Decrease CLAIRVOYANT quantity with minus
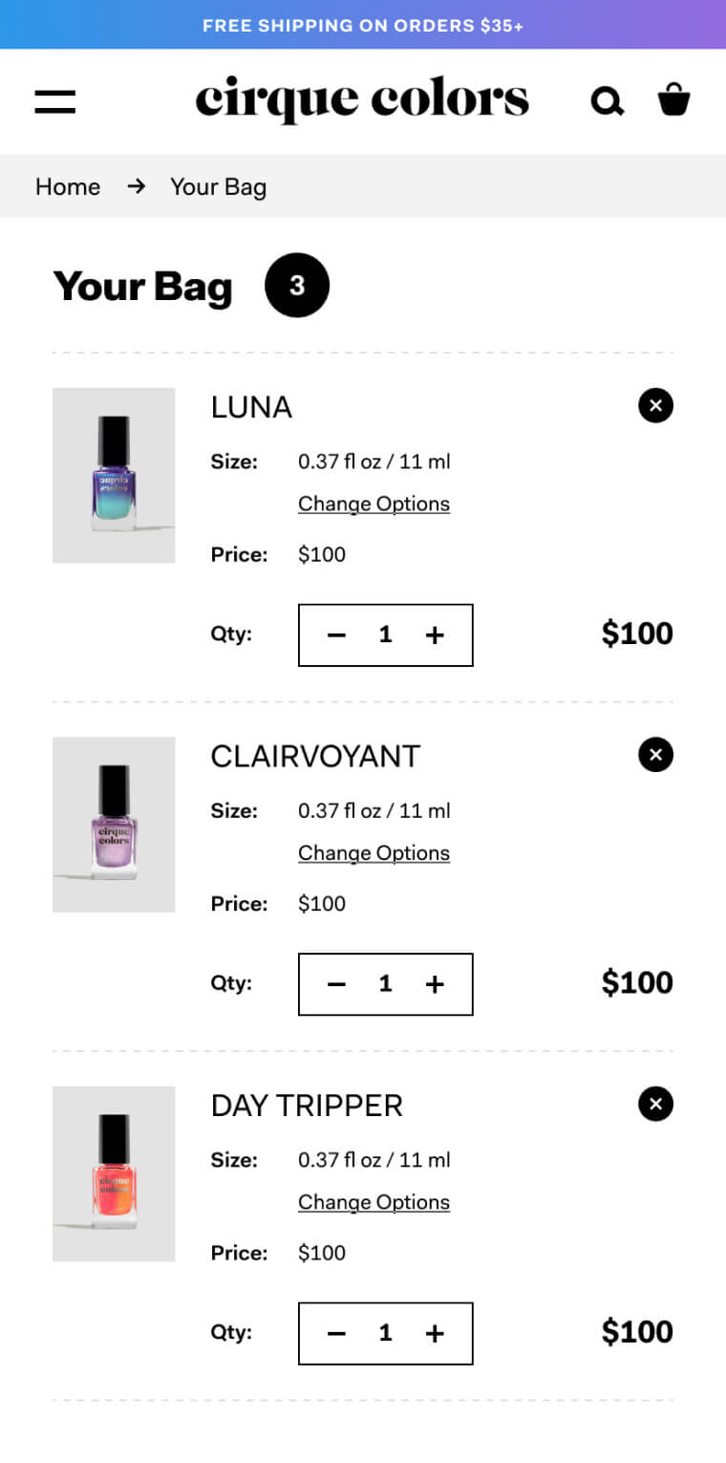The height and width of the screenshot is (1463, 726). [336, 984]
